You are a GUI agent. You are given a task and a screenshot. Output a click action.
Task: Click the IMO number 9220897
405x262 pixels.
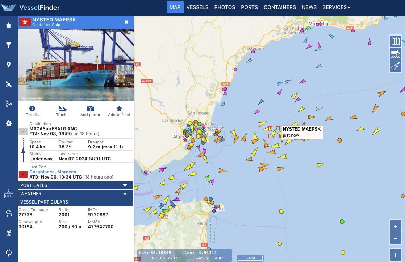98,215
